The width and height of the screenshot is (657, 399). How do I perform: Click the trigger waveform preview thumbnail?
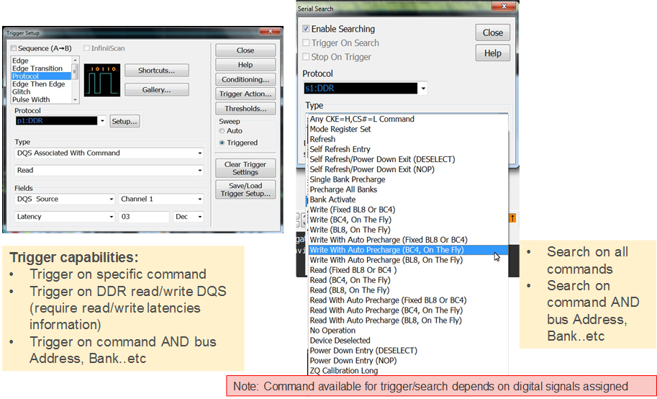point(101,80)
